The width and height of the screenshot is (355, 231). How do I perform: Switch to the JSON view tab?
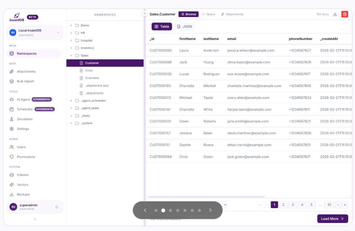tap(185, 26)
